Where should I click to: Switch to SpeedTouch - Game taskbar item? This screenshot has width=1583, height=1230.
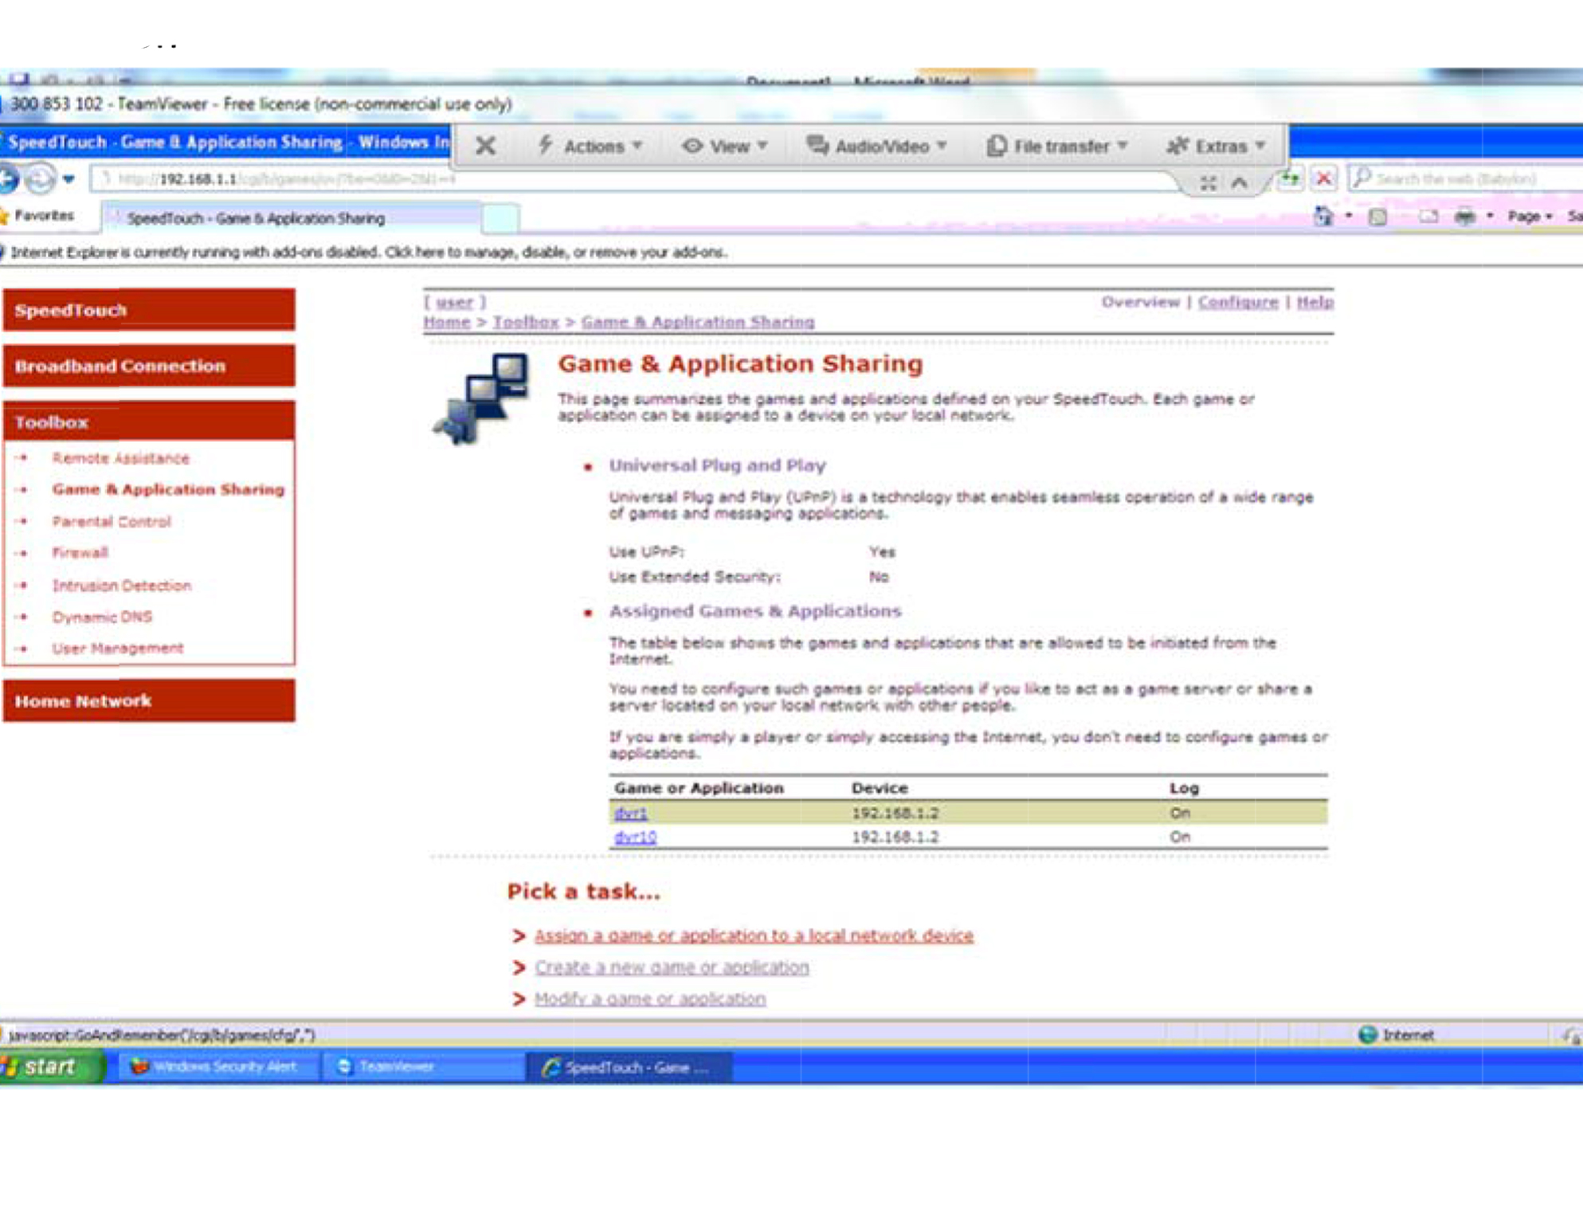629,1067
